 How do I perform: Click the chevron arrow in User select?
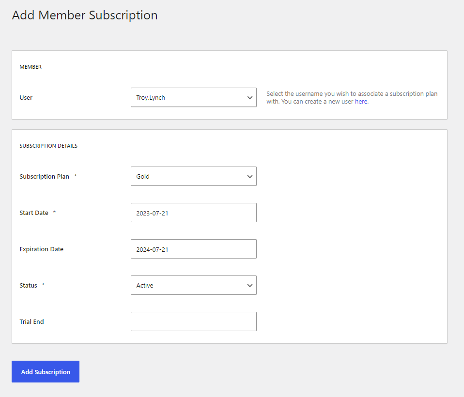tap(250, 98)
